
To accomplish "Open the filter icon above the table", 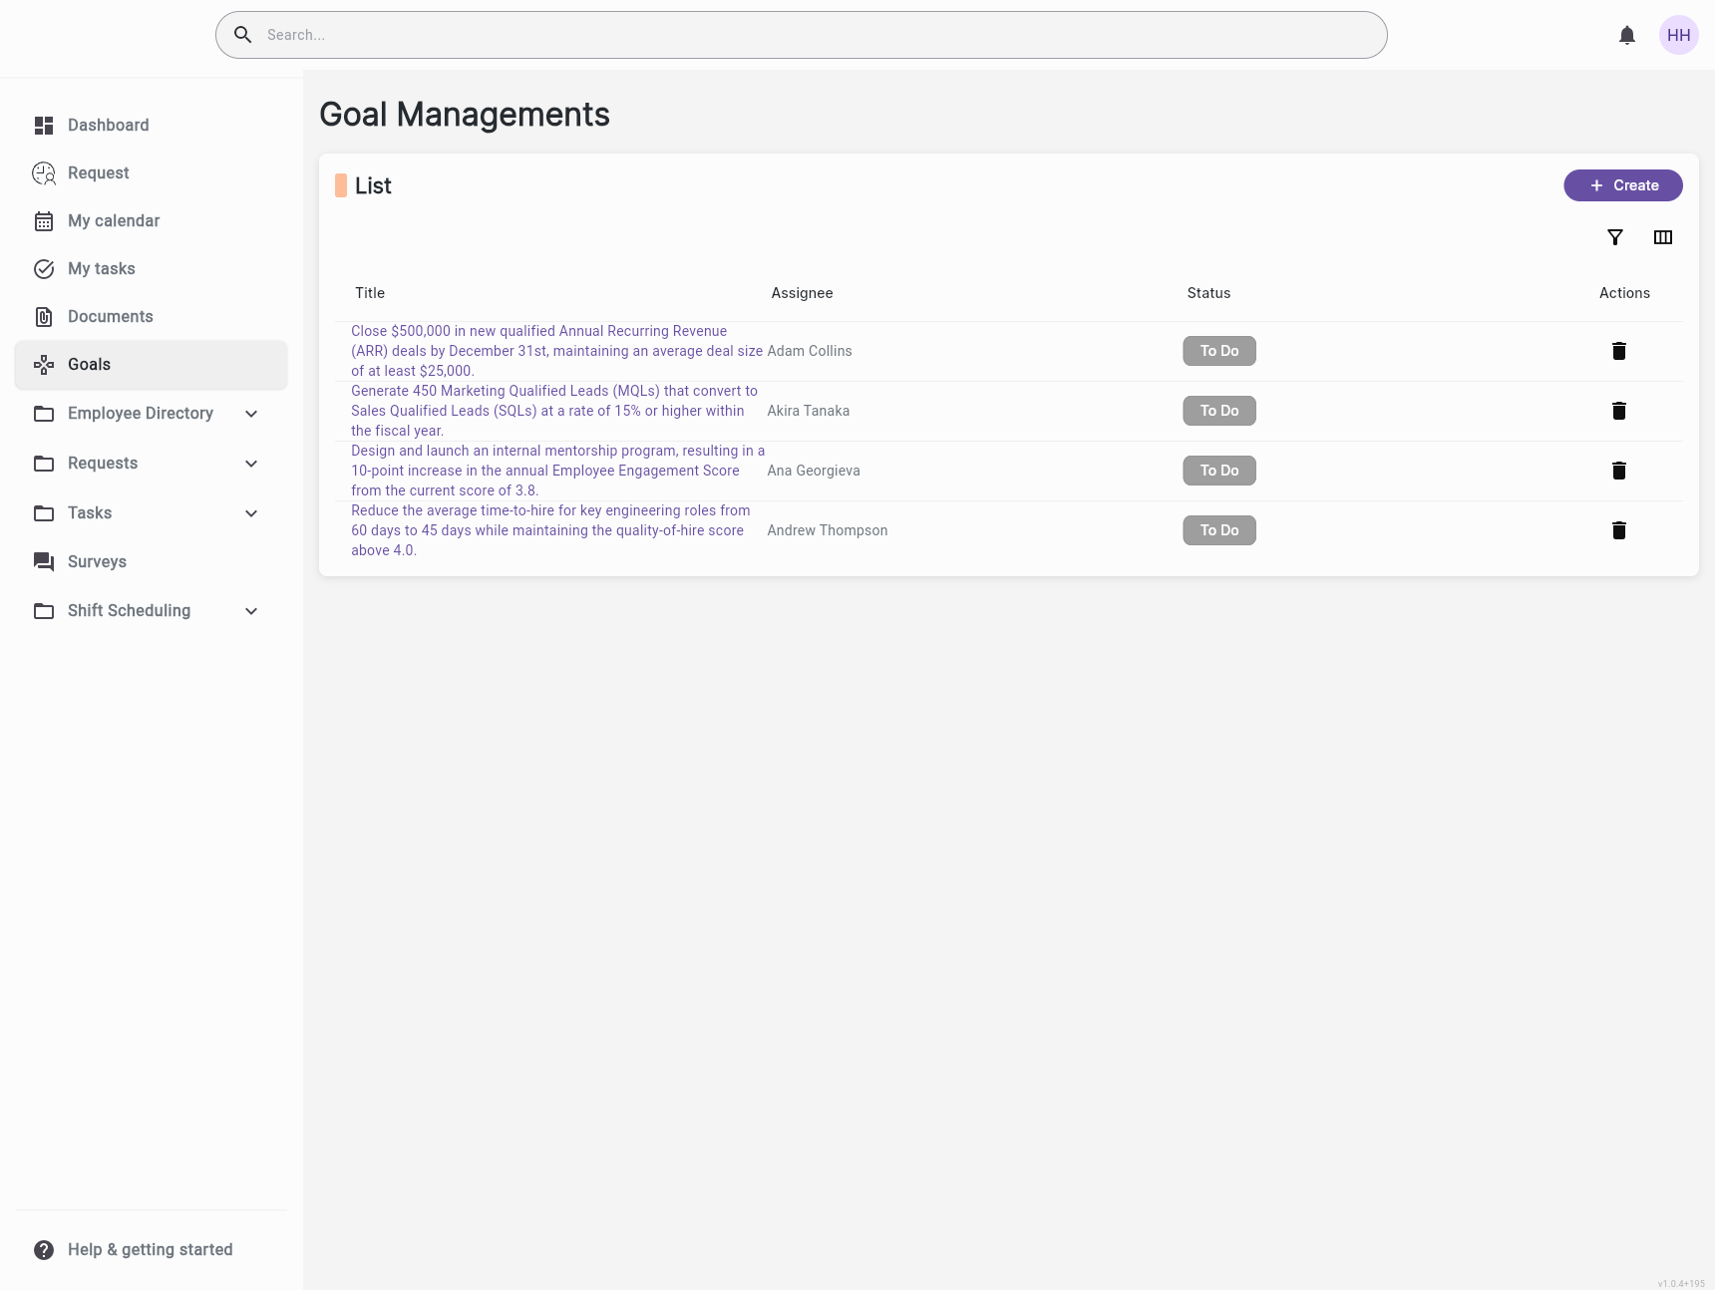I will point(1614,237).
